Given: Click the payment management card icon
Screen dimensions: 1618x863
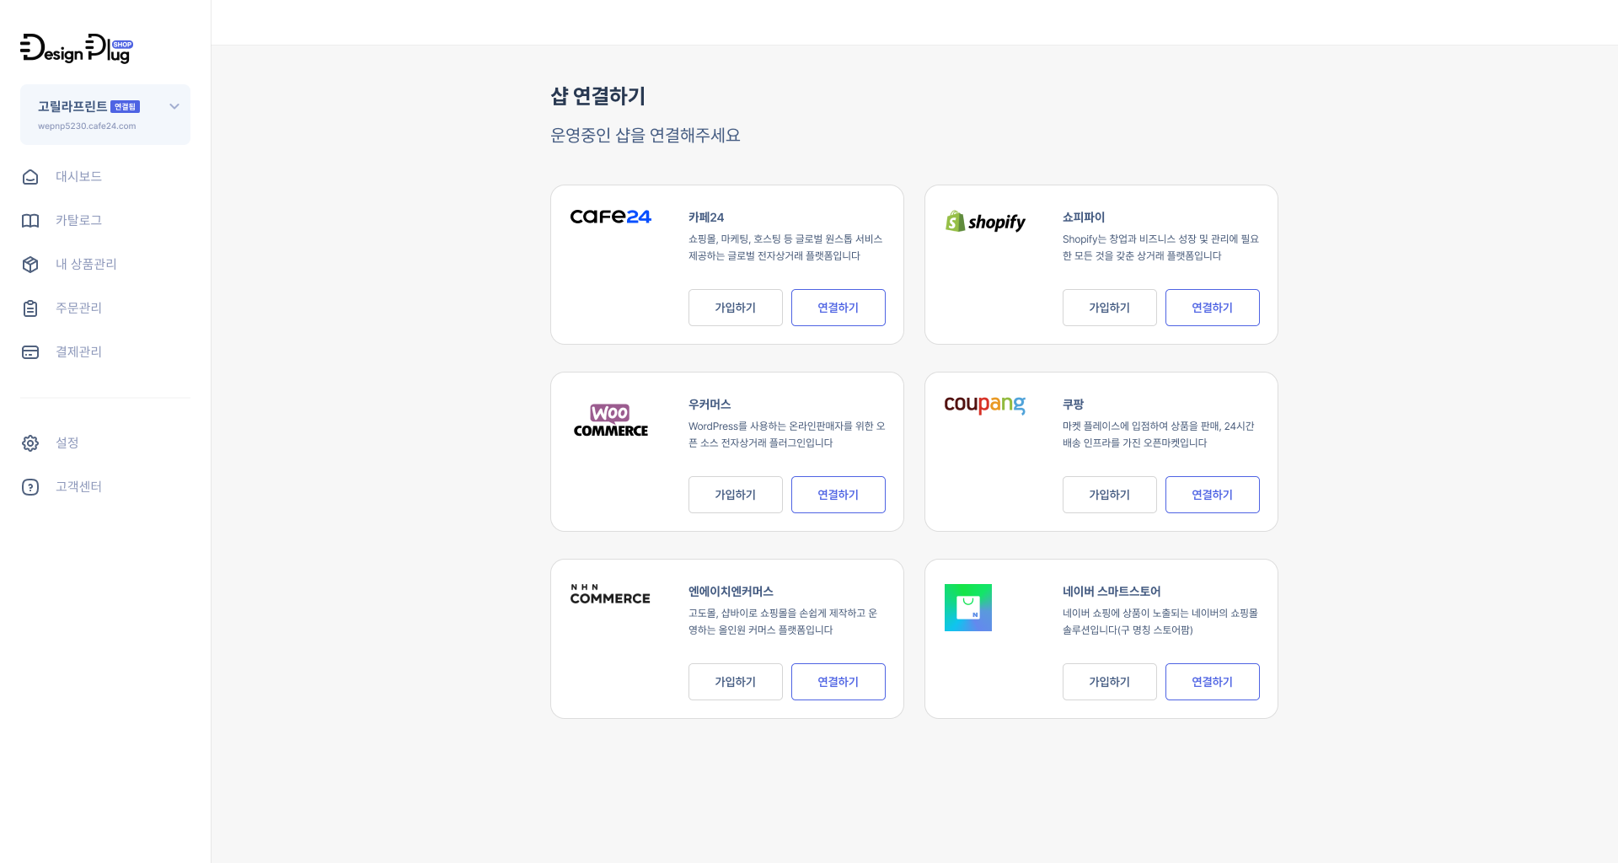Looking at the screenshot, I should point(30,352).
